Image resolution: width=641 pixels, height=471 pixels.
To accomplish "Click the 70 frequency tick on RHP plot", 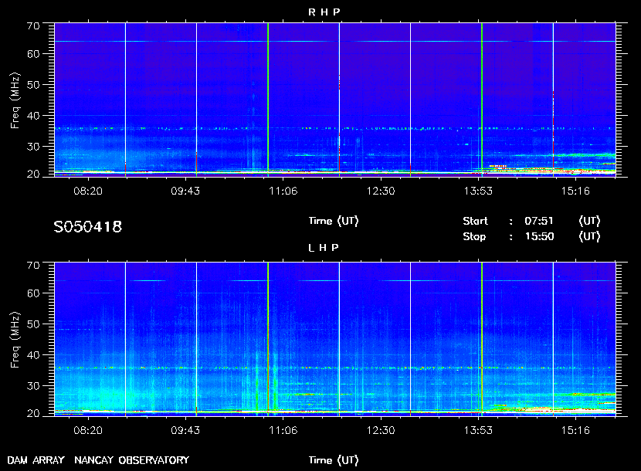I will (x=33, y=25).
